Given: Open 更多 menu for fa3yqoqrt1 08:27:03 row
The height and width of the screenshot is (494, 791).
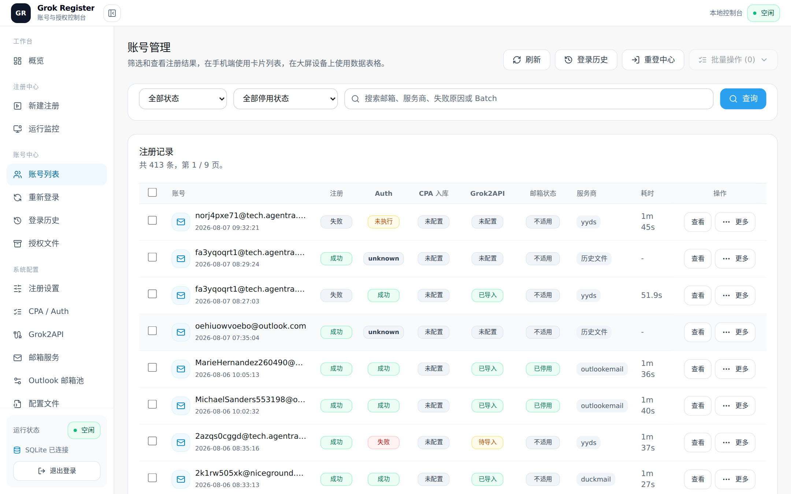Looking at the screenshot, I should pyautogui.click(x=735, y=295).
